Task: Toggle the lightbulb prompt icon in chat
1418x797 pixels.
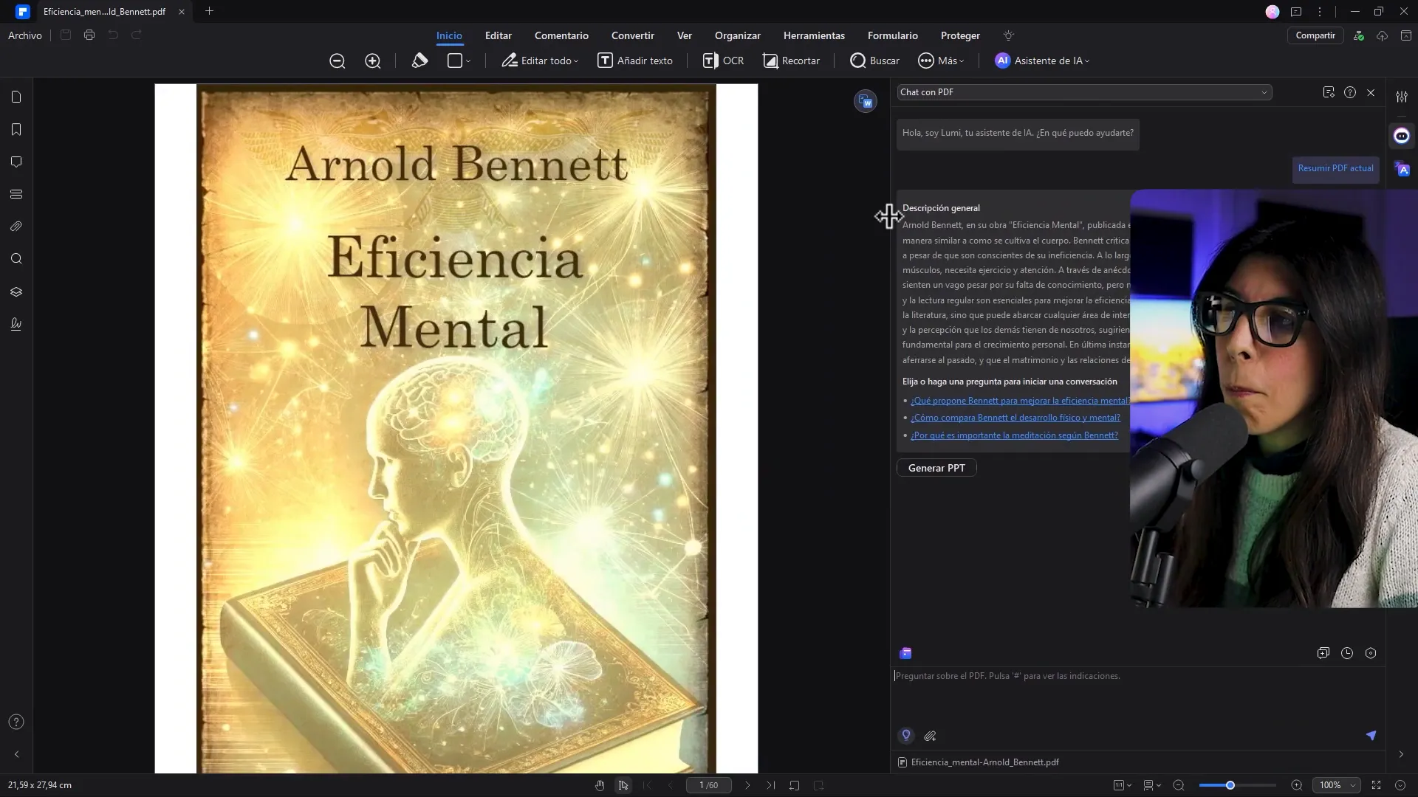Action: 906,735
